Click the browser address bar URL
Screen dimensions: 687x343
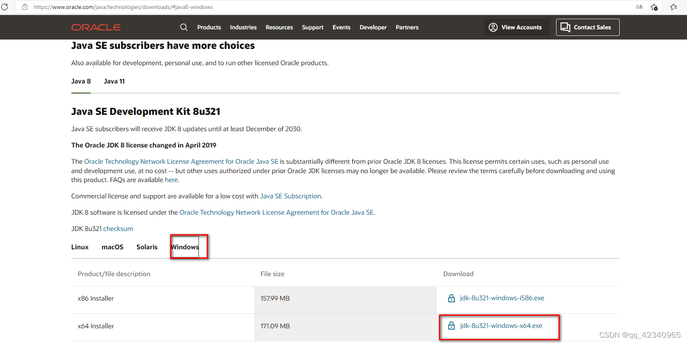tap(123, 7)
